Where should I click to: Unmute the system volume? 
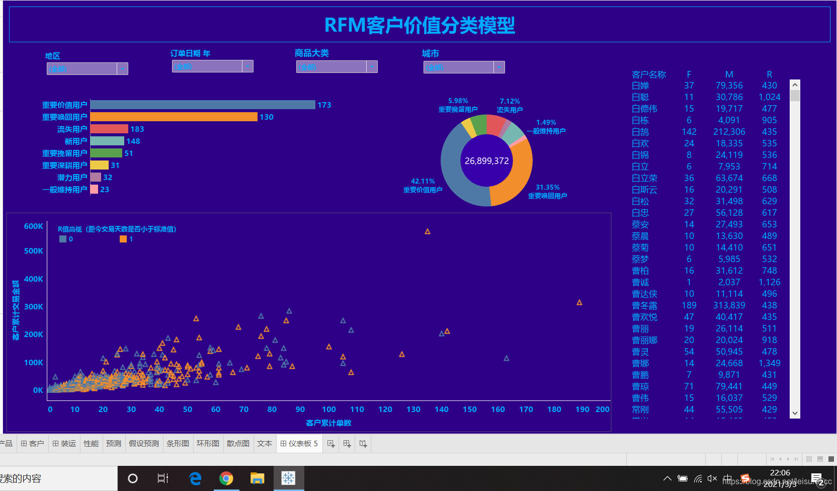coord(712,478)
